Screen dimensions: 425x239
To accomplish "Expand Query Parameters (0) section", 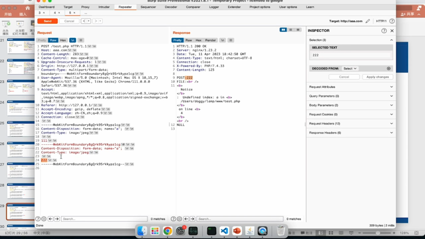I will (351, 96).
